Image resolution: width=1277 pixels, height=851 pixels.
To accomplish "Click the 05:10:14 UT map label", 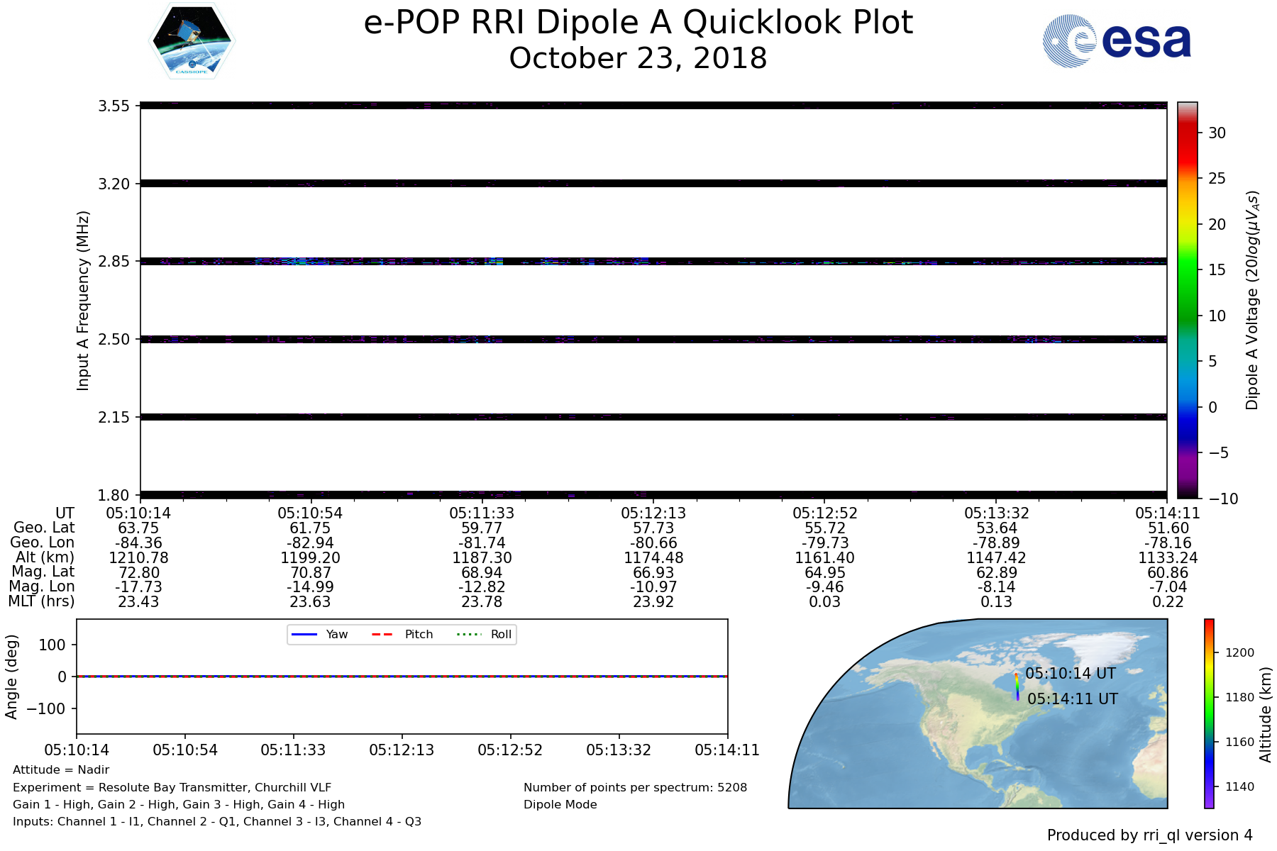I will click(1071, 674).
